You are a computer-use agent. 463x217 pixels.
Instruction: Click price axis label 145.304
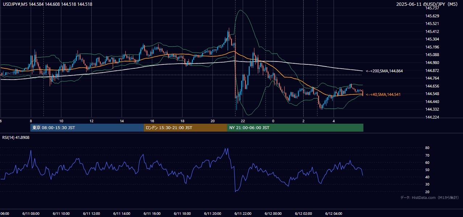tap(432, 39)
